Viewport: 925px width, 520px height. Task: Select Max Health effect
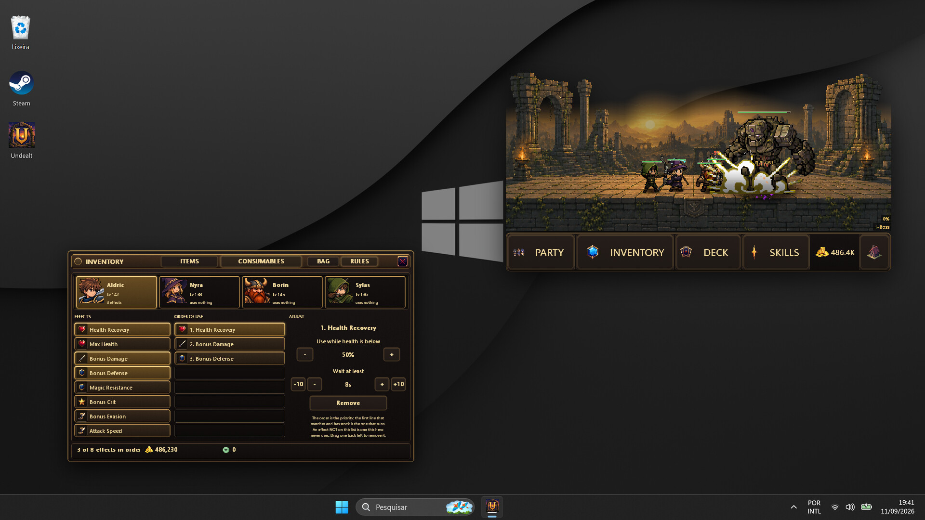pyautogui.click(x=122, y=344)
